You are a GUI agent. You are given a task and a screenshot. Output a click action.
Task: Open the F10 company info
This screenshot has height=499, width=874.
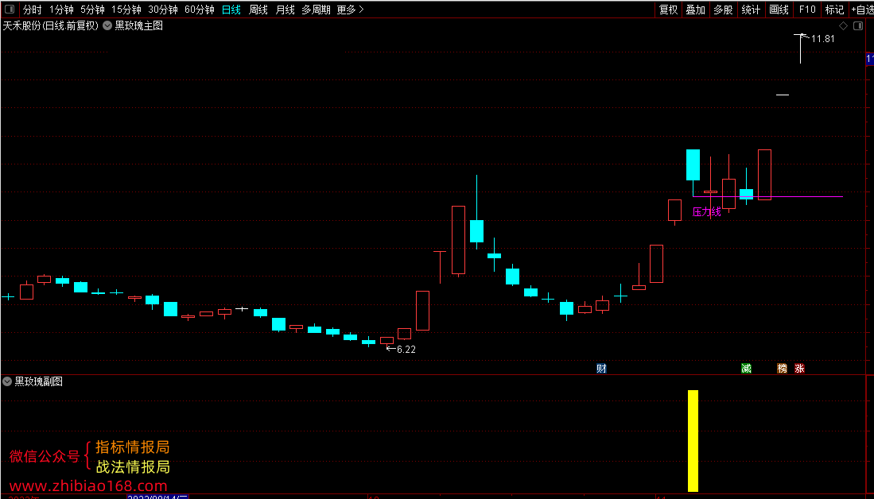click(x=806, y=10)
